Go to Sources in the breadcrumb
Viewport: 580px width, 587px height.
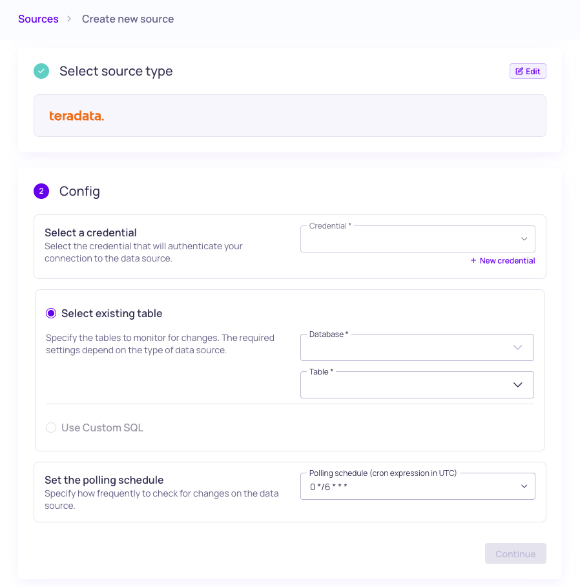38,19
